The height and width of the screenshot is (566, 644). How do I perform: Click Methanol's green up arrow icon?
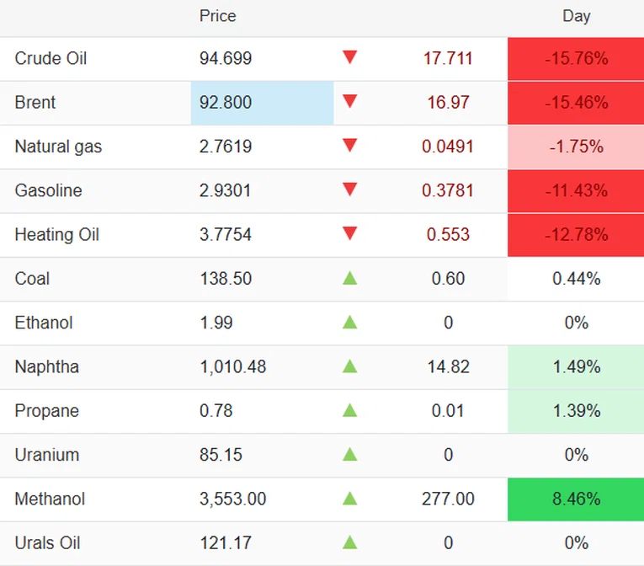tap(350, 499)
